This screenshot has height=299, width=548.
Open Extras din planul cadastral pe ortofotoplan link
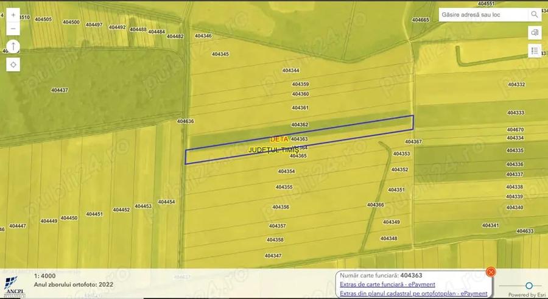[413, 294]
